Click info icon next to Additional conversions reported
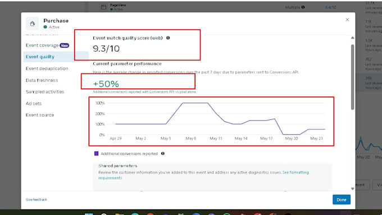 (163, 153)
